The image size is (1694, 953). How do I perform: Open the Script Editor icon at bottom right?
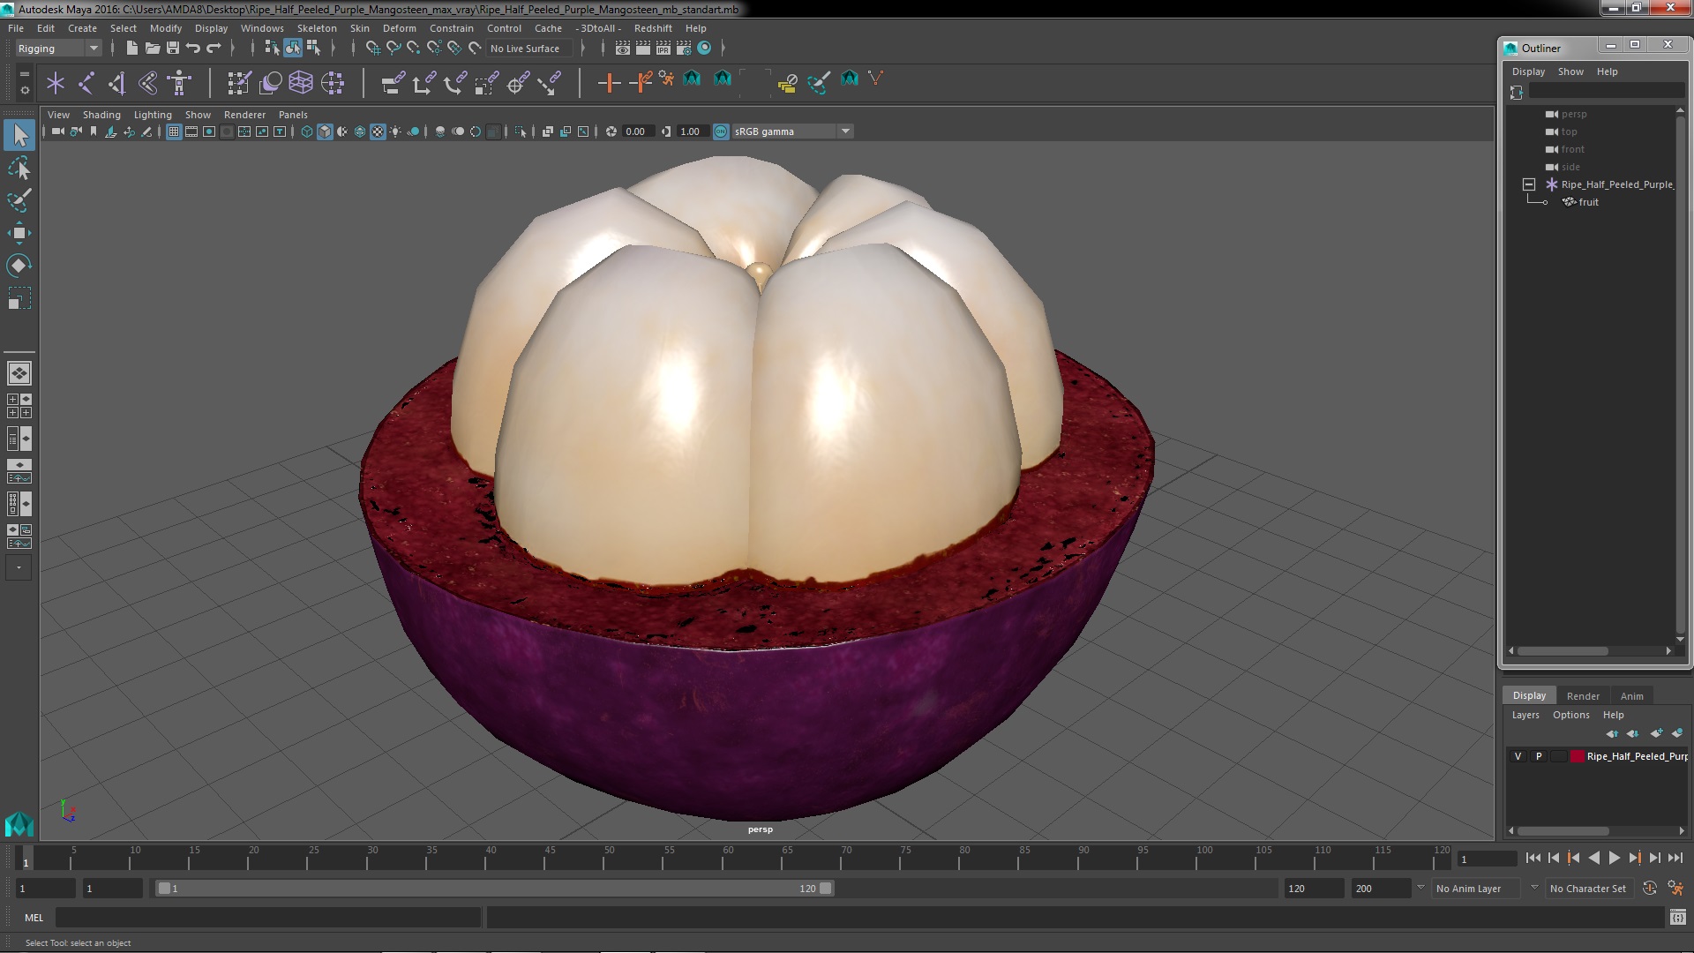pyautogui.click(x=1677, y=918)
